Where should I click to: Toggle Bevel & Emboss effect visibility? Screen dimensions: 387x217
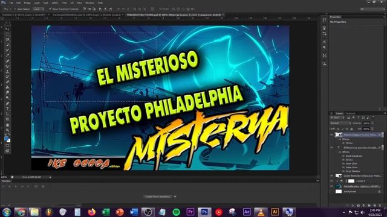coord(343,156)
